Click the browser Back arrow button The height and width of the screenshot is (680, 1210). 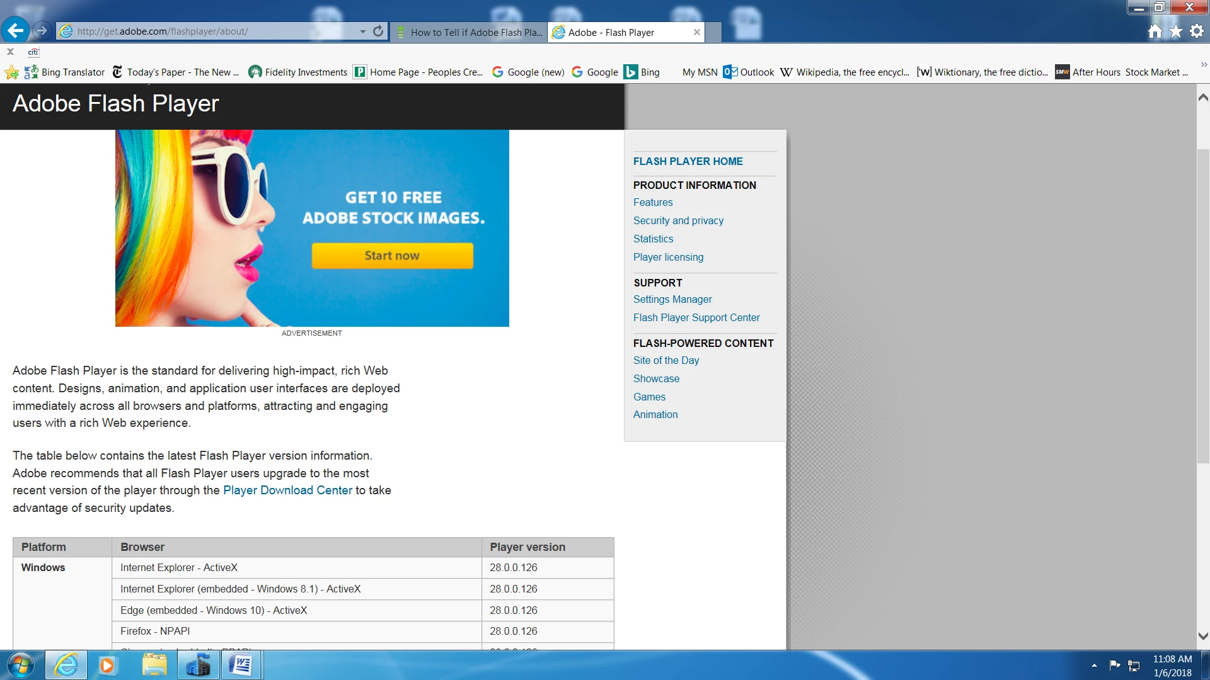pos(15,30)
